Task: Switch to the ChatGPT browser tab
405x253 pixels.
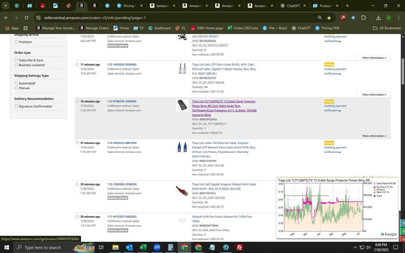Action: click(293, 6)
